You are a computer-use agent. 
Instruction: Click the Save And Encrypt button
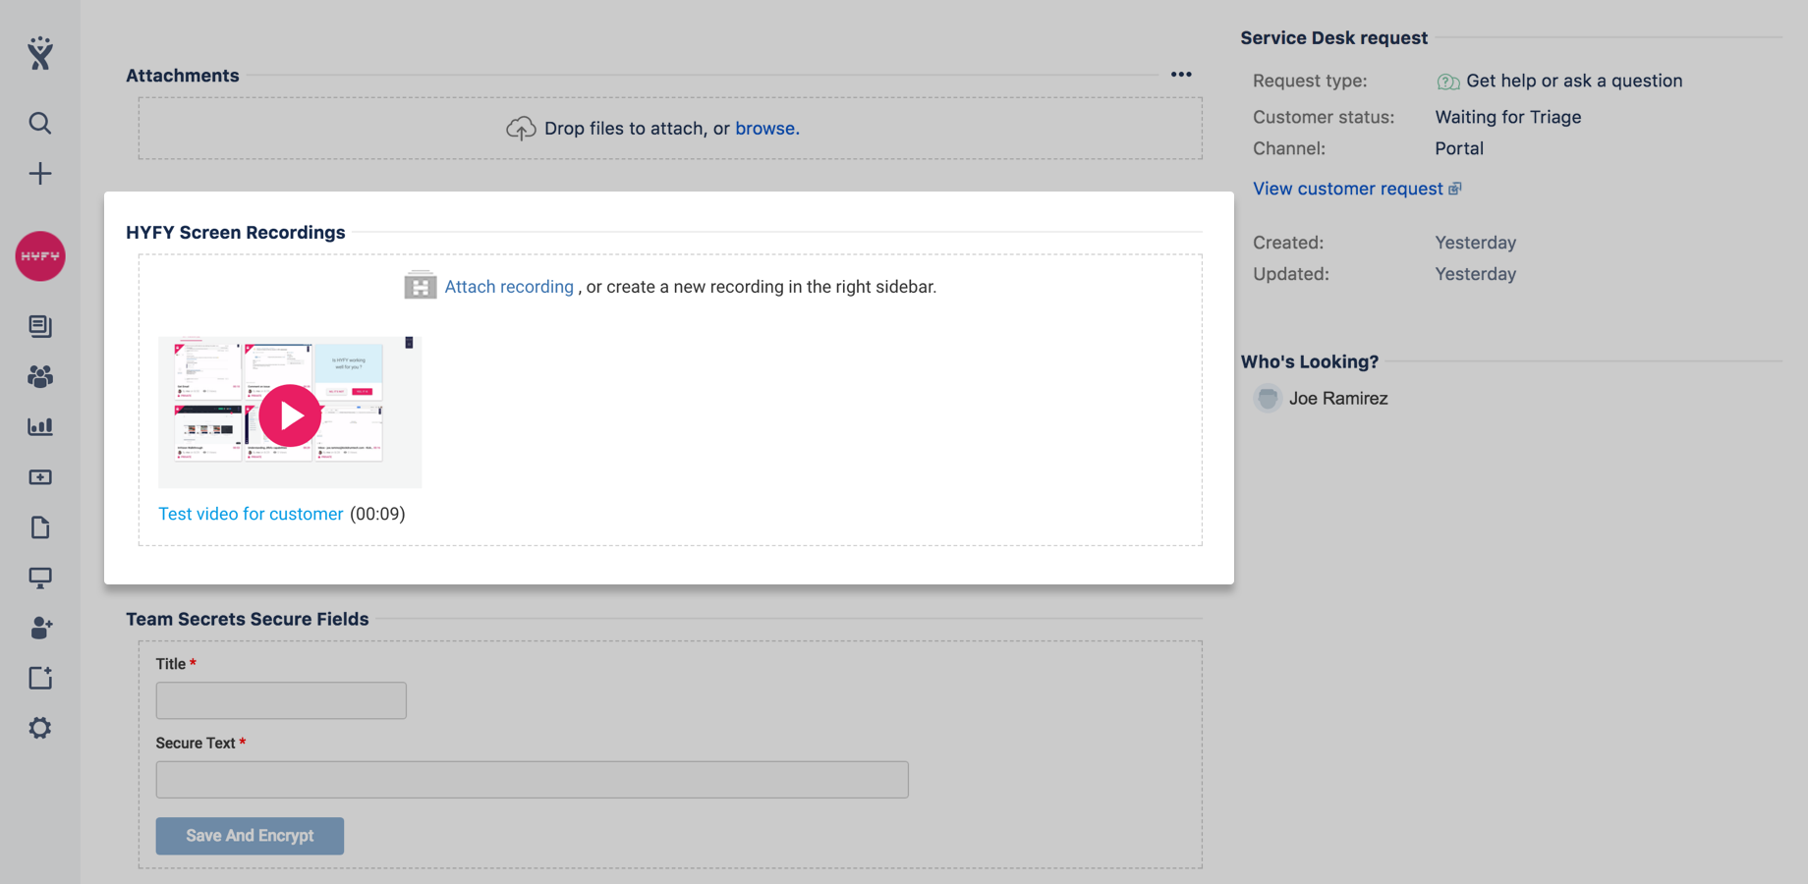pos(250,836)
